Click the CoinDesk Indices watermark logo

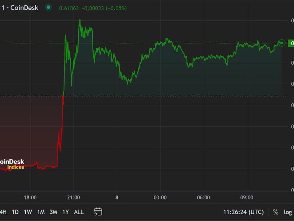point(12,164)
